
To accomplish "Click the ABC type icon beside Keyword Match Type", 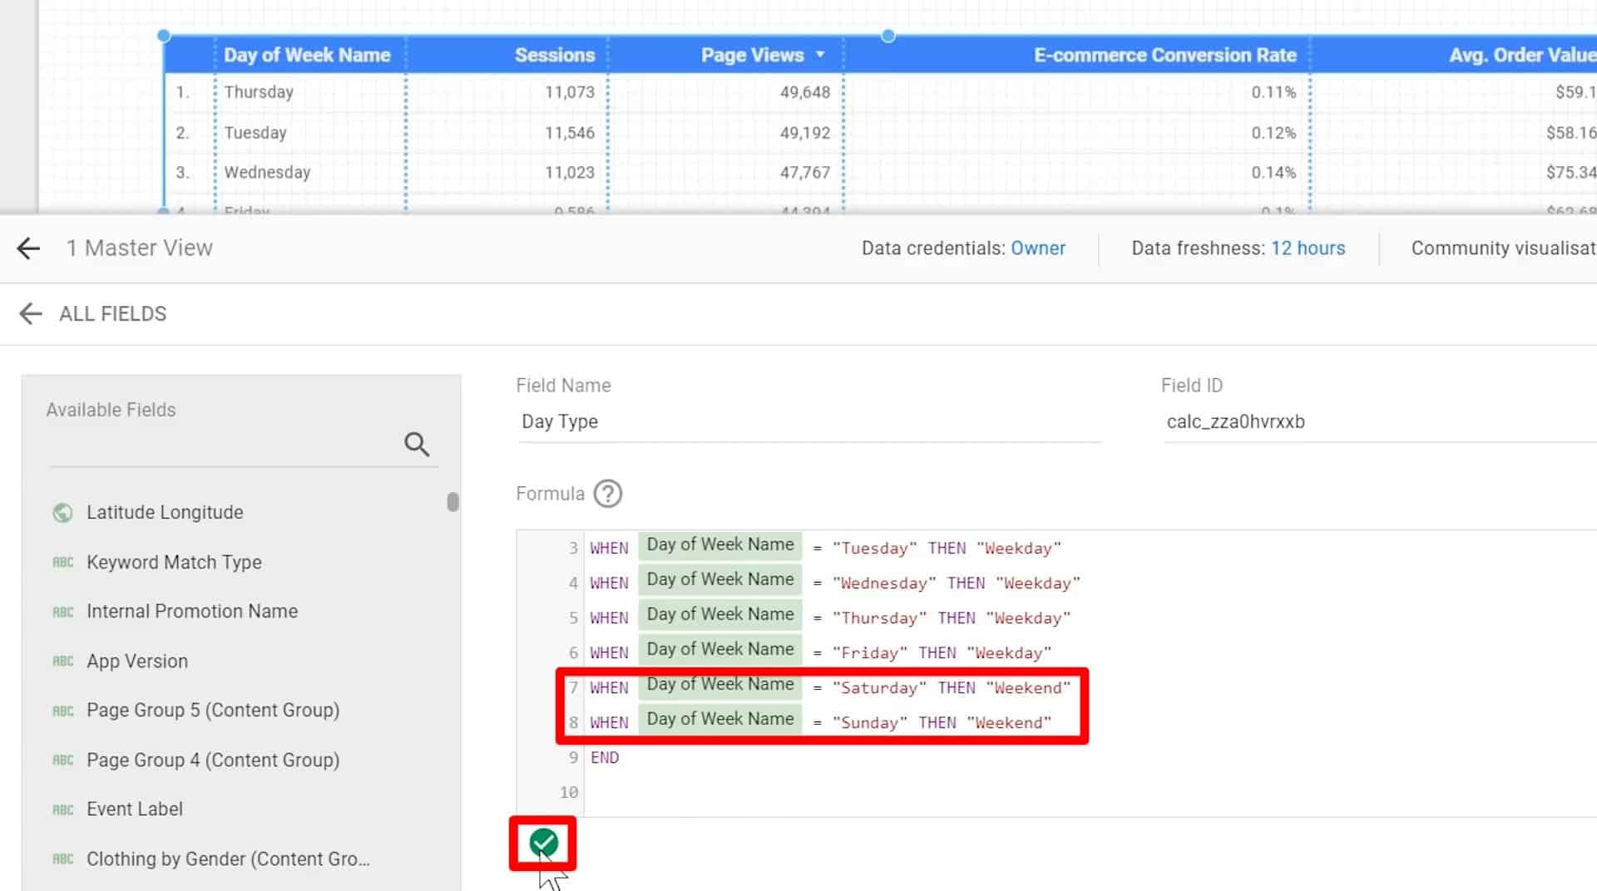I will tap(62, 562).
